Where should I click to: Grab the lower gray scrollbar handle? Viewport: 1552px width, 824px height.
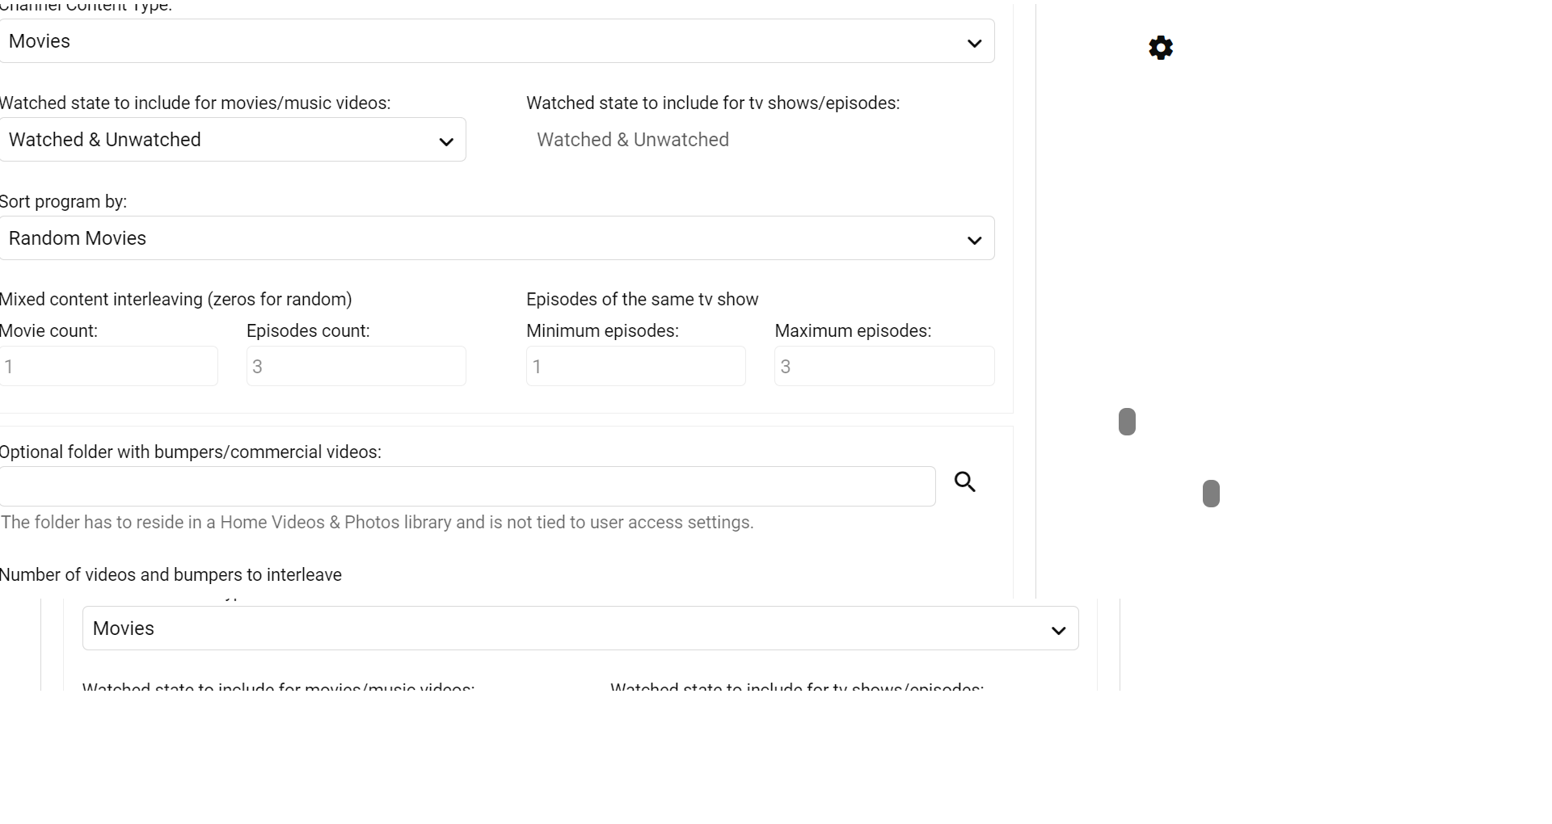1211,494
